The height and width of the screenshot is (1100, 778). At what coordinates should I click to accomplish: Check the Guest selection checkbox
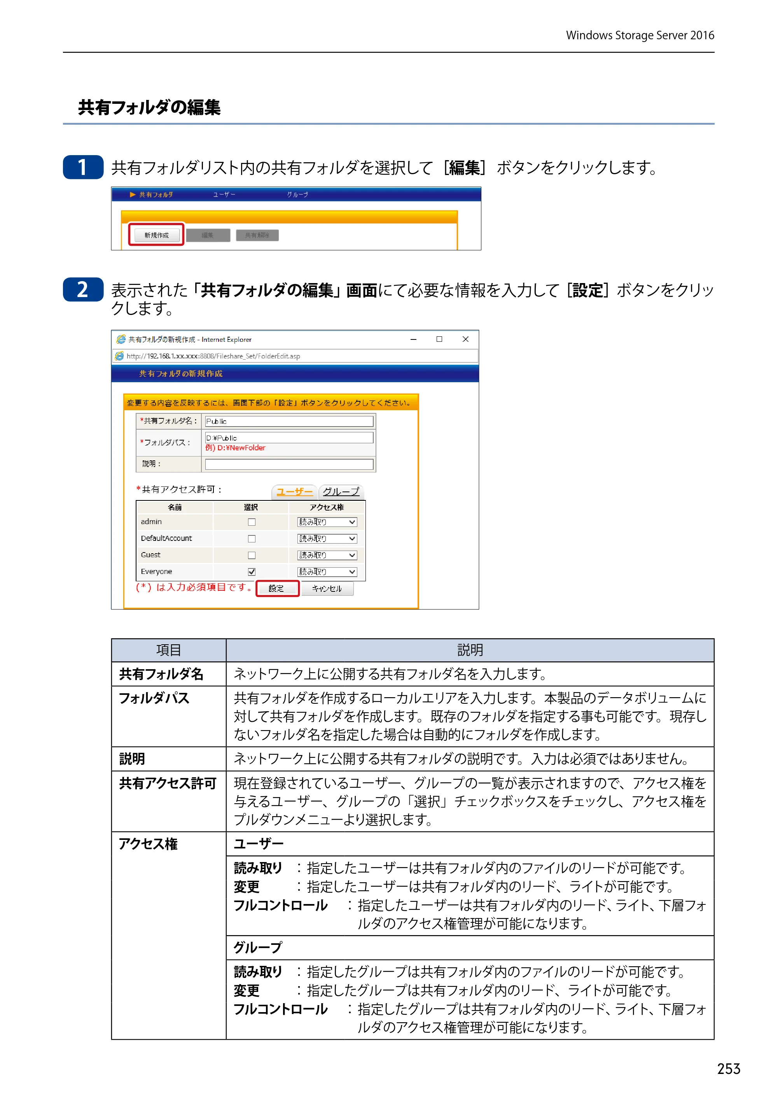(x=252, y=555)
